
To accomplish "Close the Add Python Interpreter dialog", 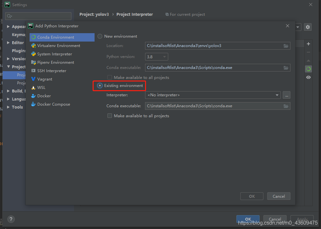I will (288, 26).
